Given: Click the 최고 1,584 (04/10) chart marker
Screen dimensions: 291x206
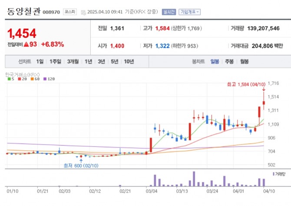Looking at the screenshot, I should 246,84.
